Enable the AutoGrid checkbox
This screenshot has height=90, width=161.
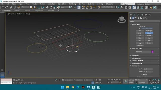139,26
